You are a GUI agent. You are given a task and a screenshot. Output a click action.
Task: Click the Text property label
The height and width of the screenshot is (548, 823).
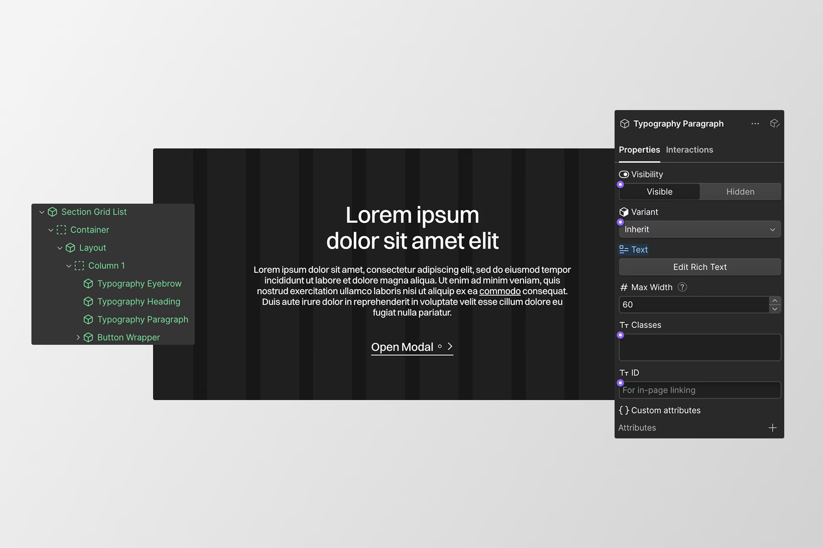pos(639,250)
